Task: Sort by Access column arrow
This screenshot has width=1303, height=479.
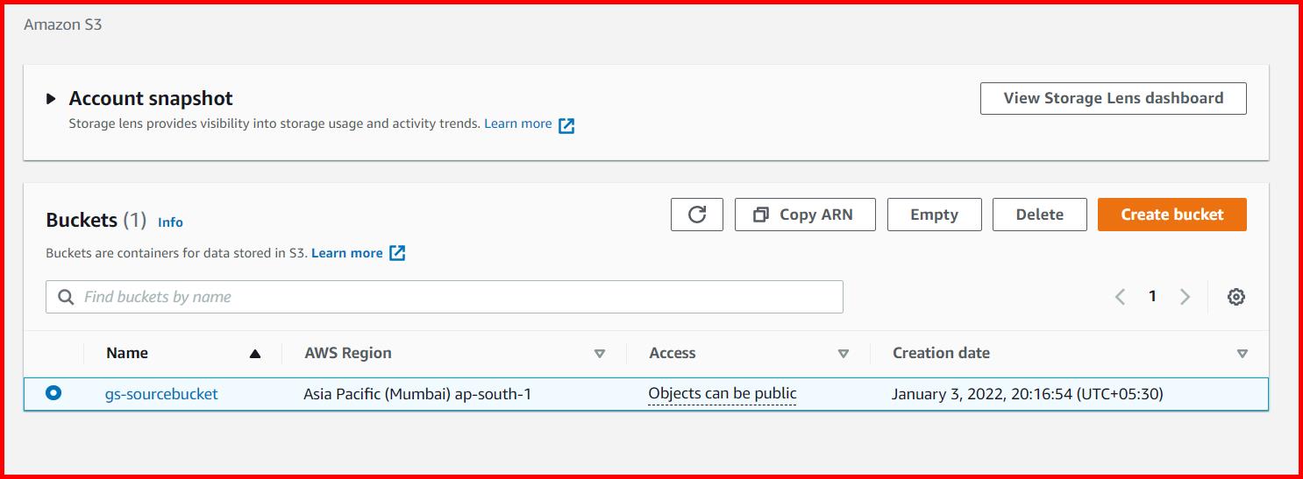Action: (x=844, y=354)
